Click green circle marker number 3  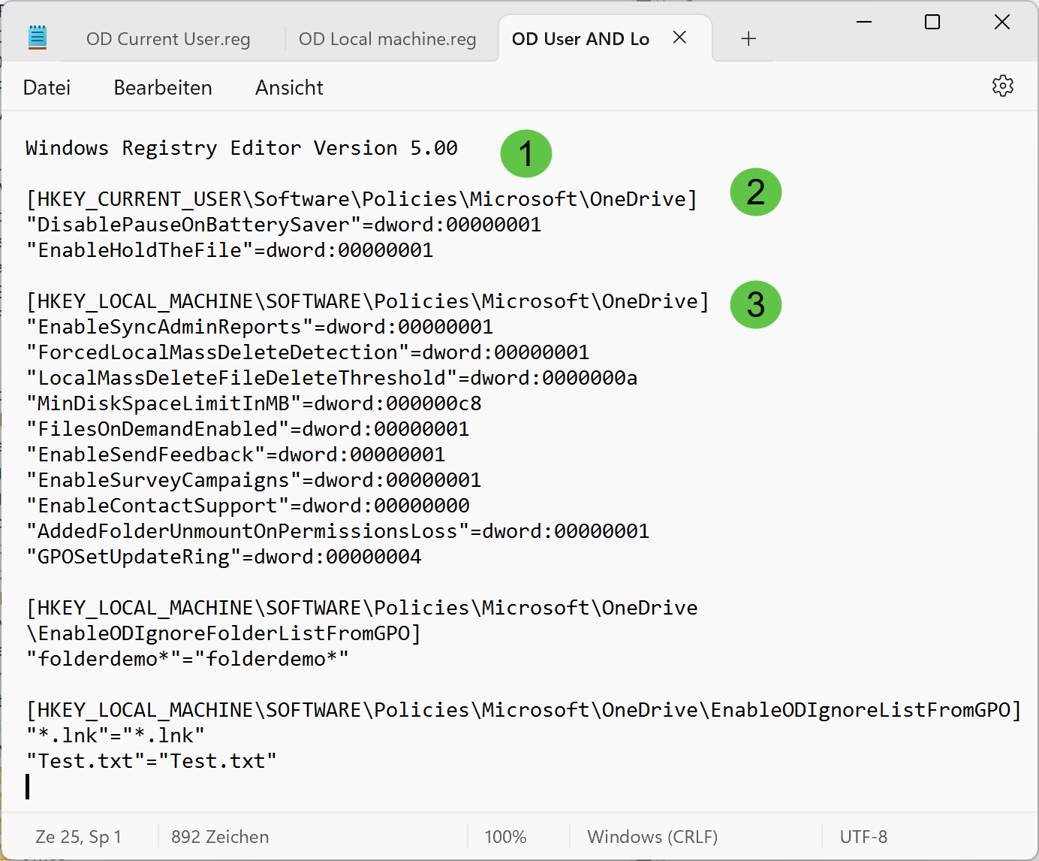tap(755, 305)
